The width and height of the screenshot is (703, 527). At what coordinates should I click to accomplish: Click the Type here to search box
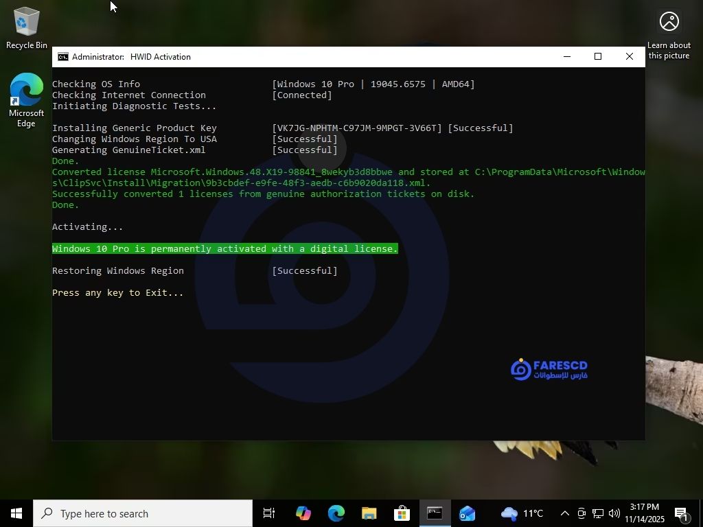(x=144, y=513)
